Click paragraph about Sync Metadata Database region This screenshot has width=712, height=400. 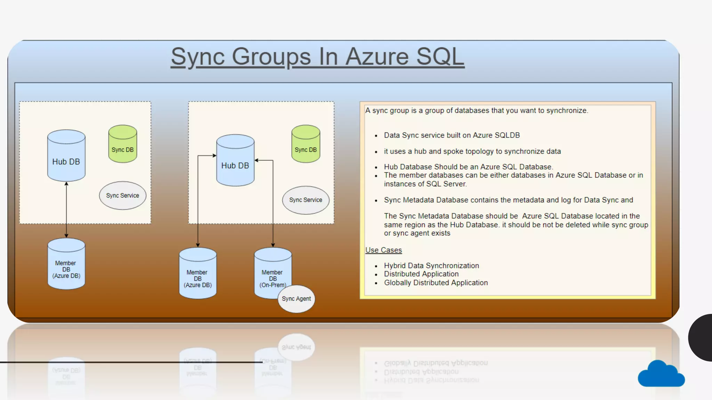pos(516,225)
